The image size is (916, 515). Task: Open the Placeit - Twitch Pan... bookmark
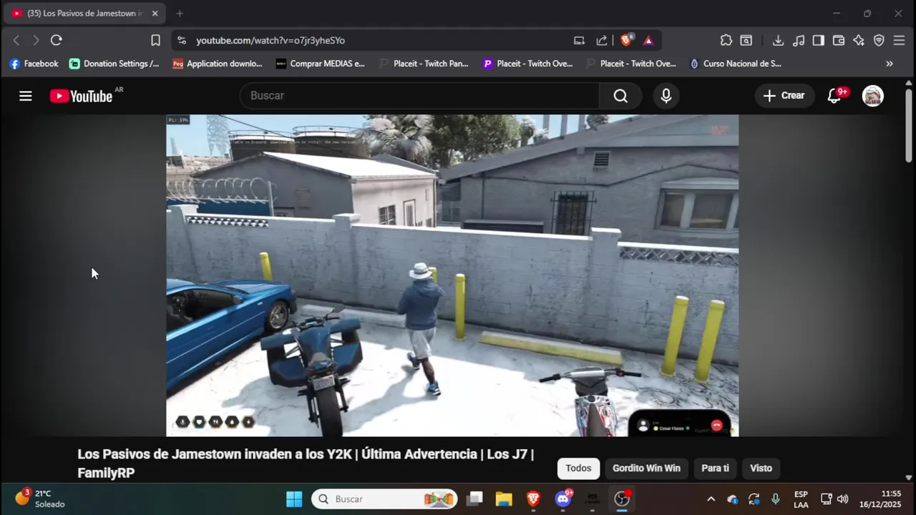pos(424,64)
